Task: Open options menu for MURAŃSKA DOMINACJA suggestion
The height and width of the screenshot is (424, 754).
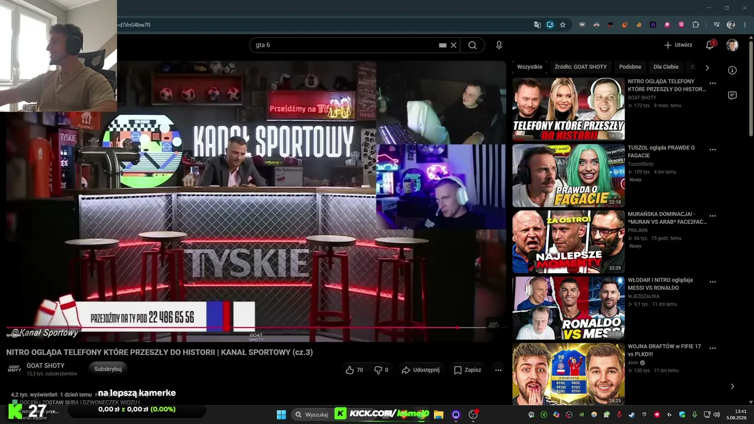Action: click(713, 216)
